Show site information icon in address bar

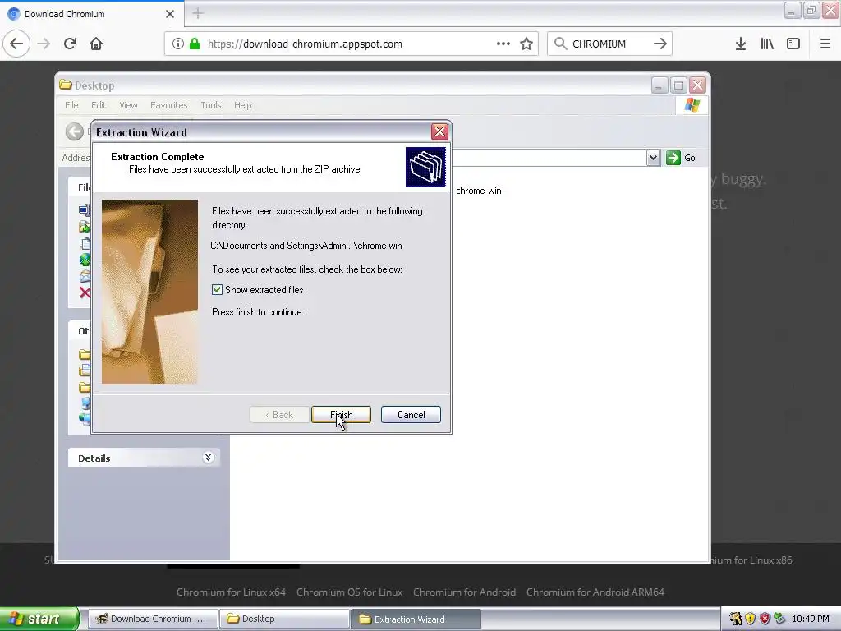[x=178, y=44]
